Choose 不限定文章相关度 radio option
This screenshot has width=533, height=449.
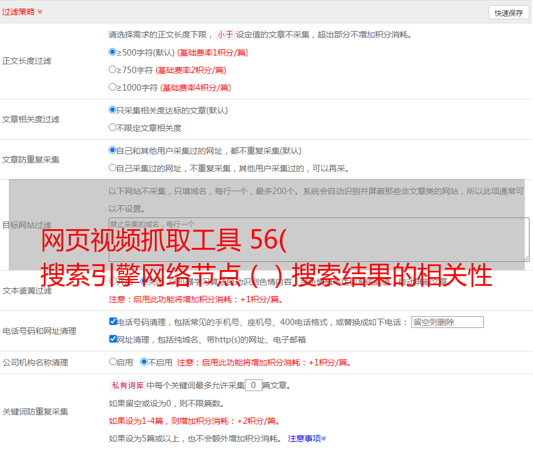pos(113,127)
